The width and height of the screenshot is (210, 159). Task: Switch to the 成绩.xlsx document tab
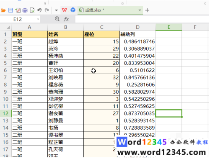click(110, 10)
